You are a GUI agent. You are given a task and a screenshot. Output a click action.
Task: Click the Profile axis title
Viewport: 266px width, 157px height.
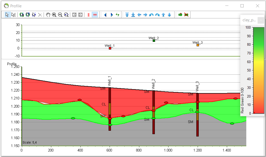[x=12, y=64]
